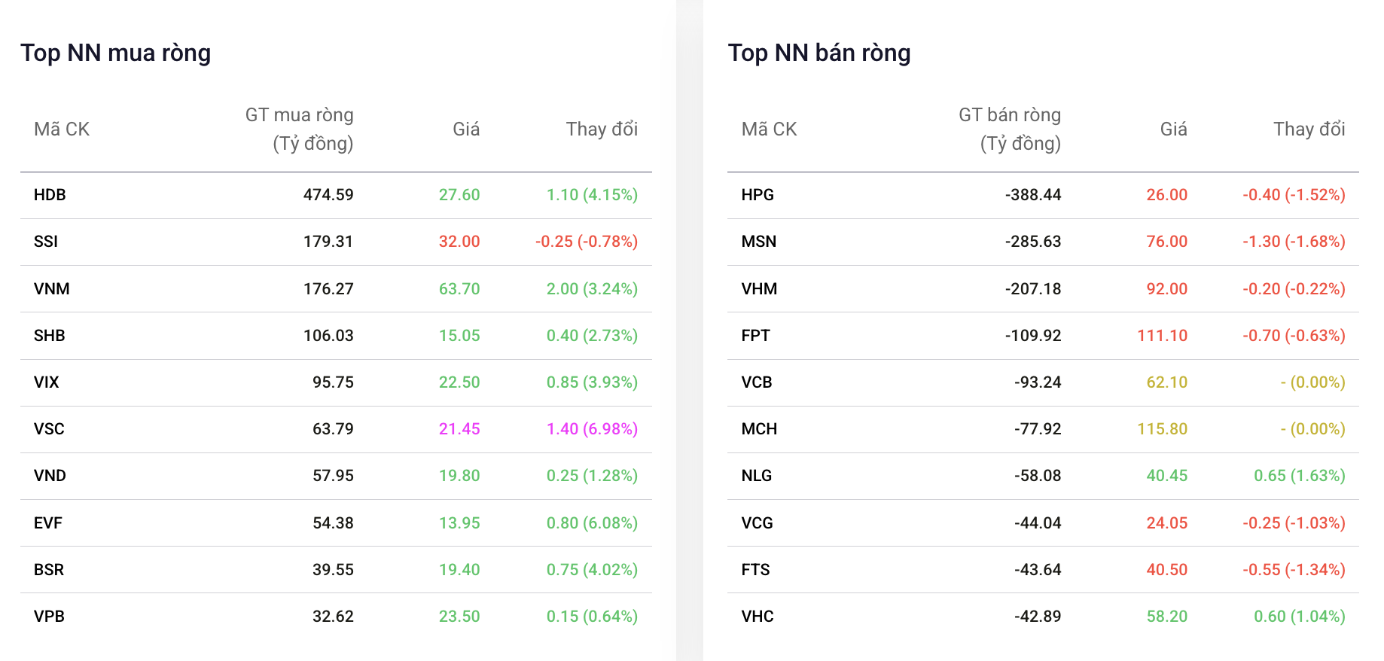
Task: Click HDB change 1.10 (4.15%)
Action: tap(592, 195)
